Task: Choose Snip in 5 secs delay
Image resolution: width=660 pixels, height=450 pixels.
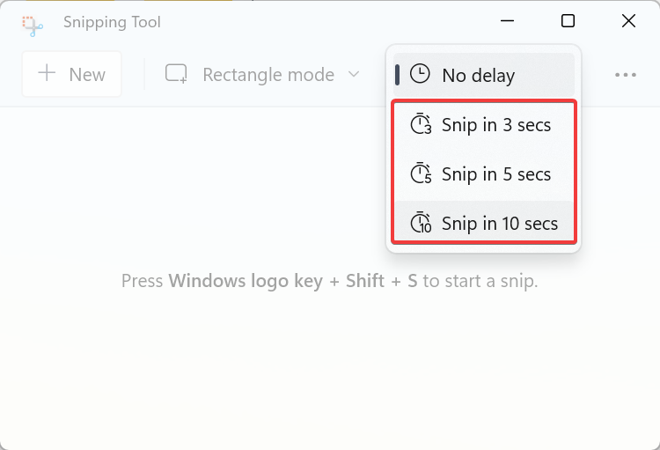Action: tap(484, 174)
